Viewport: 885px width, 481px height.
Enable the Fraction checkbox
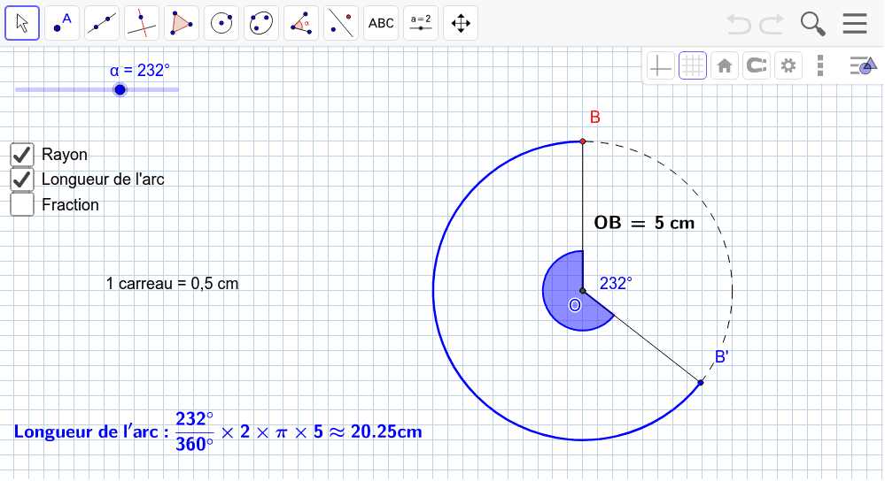click(x=22, y=204)
